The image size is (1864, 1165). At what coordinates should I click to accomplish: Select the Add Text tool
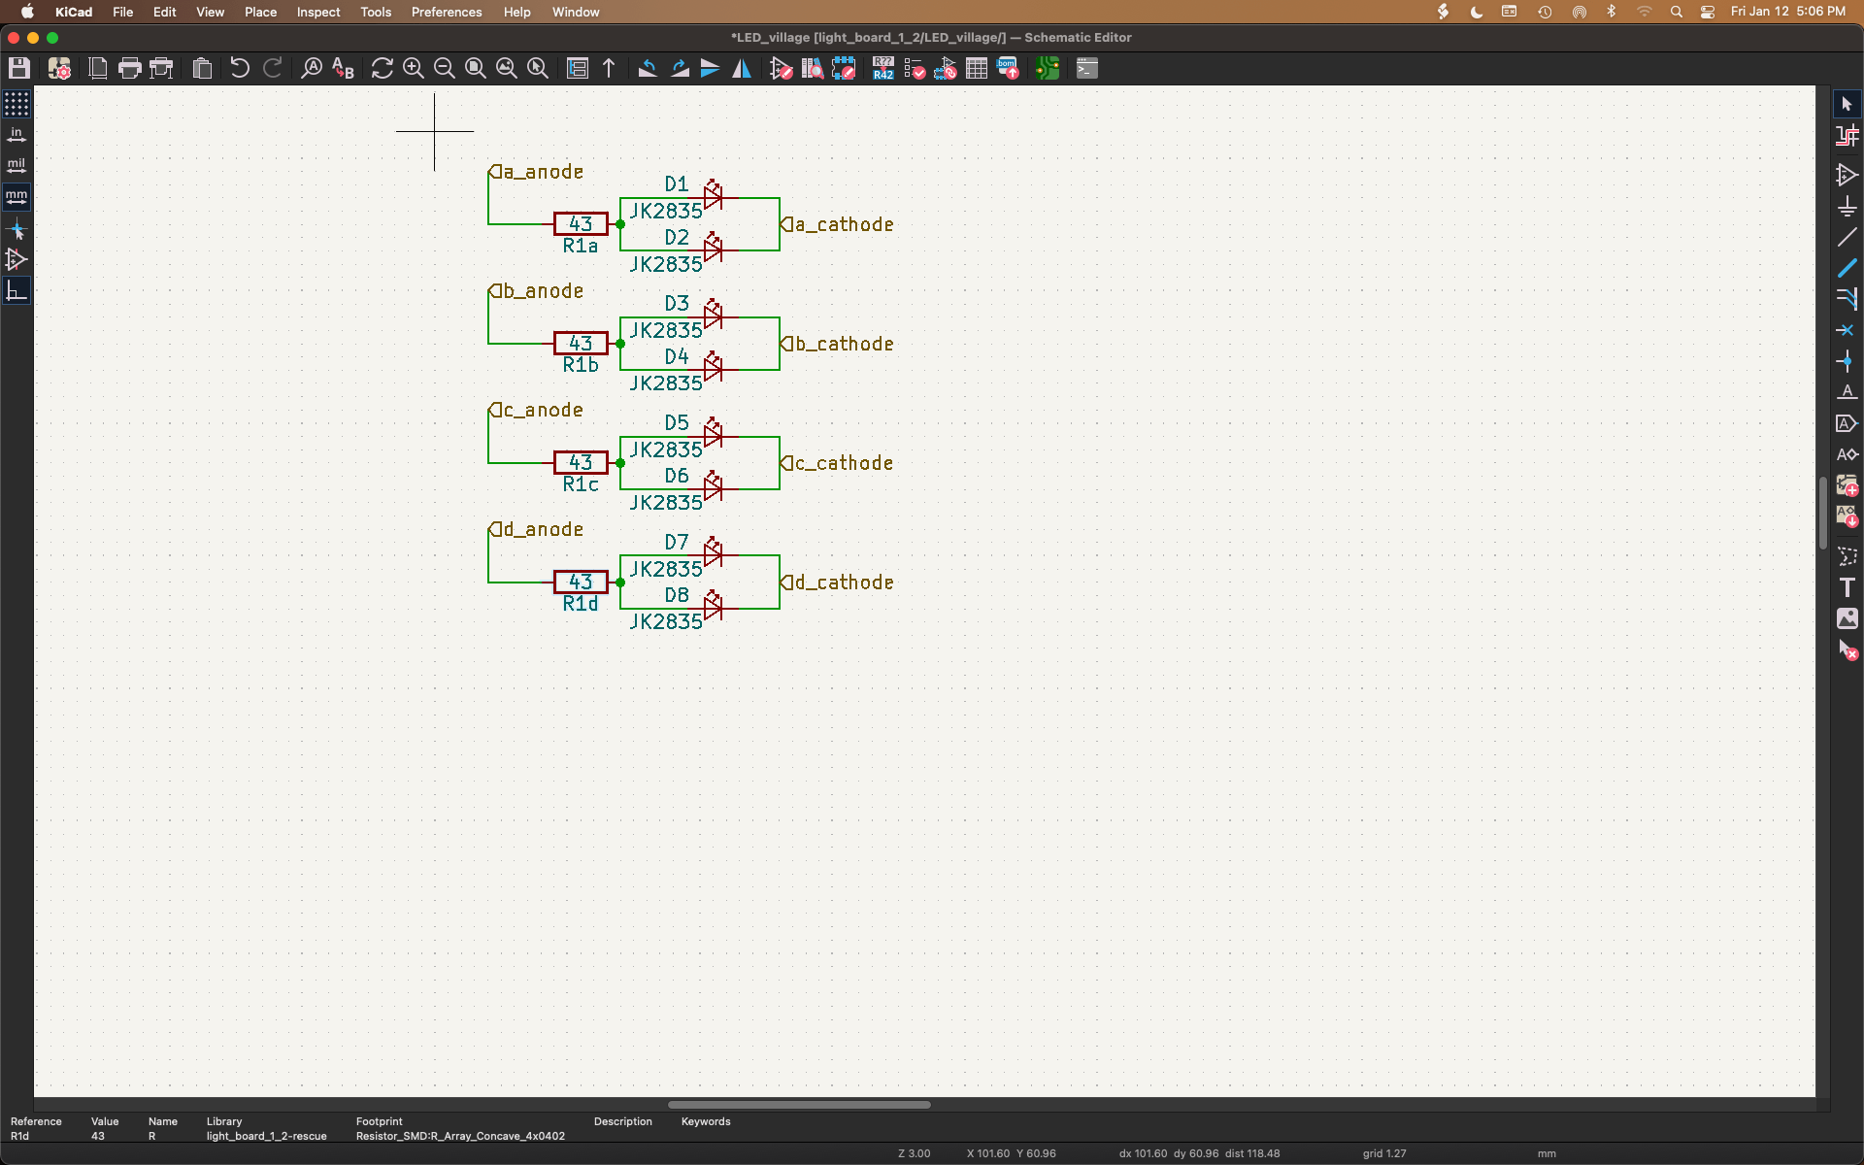tap(1847, 587)
